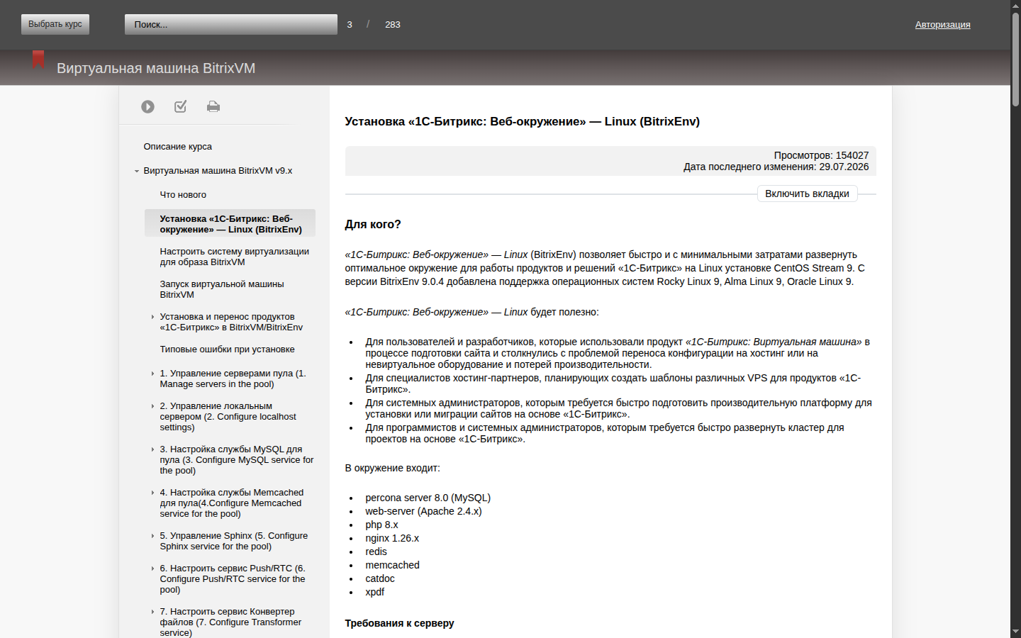Open 4. Настройка службы Memcached lesson

(231, 503)
